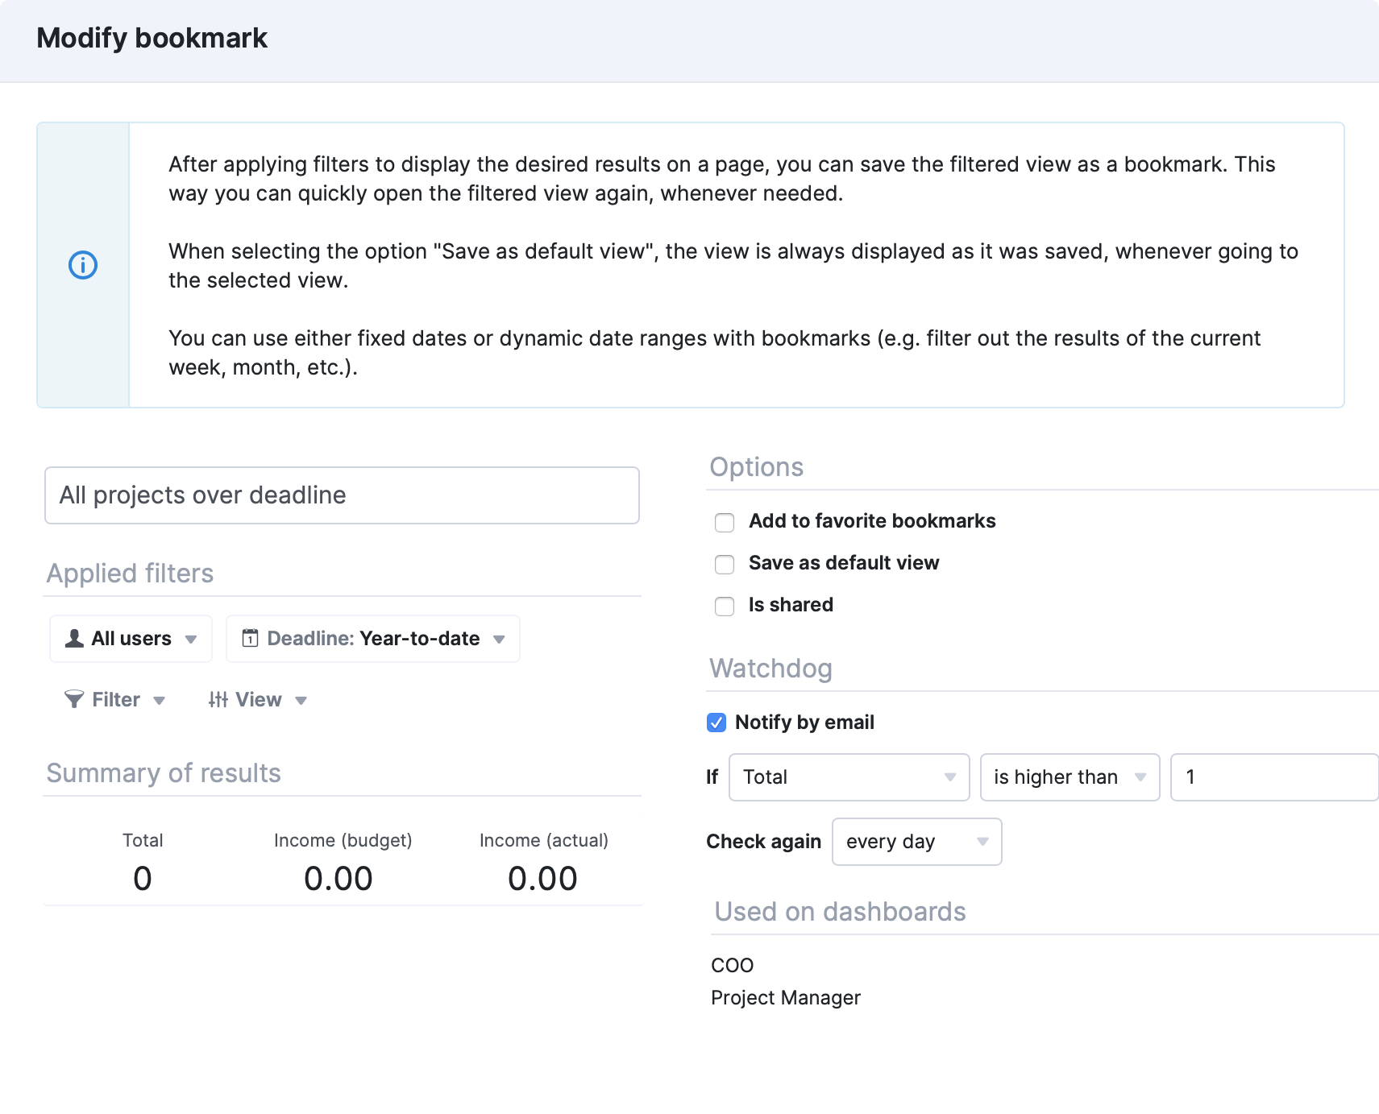
Task: Click the user silhouette icon in All users
Action: pos(74,639)
